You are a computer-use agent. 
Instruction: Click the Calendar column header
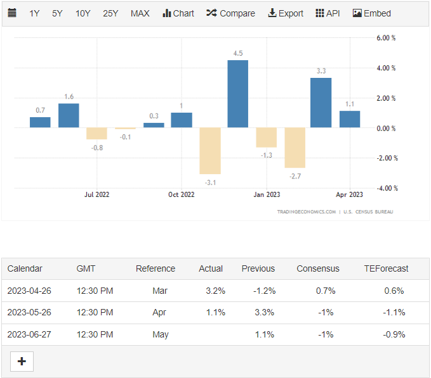(25, 268)
